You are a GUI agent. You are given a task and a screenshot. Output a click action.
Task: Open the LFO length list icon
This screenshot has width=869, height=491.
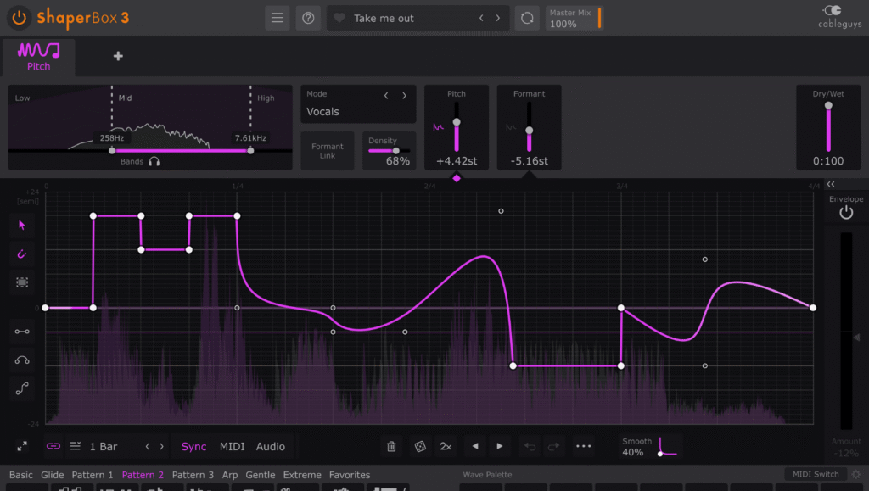(76, 446)
